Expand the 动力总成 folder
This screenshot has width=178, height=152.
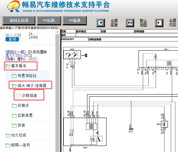tap(19, 135)
